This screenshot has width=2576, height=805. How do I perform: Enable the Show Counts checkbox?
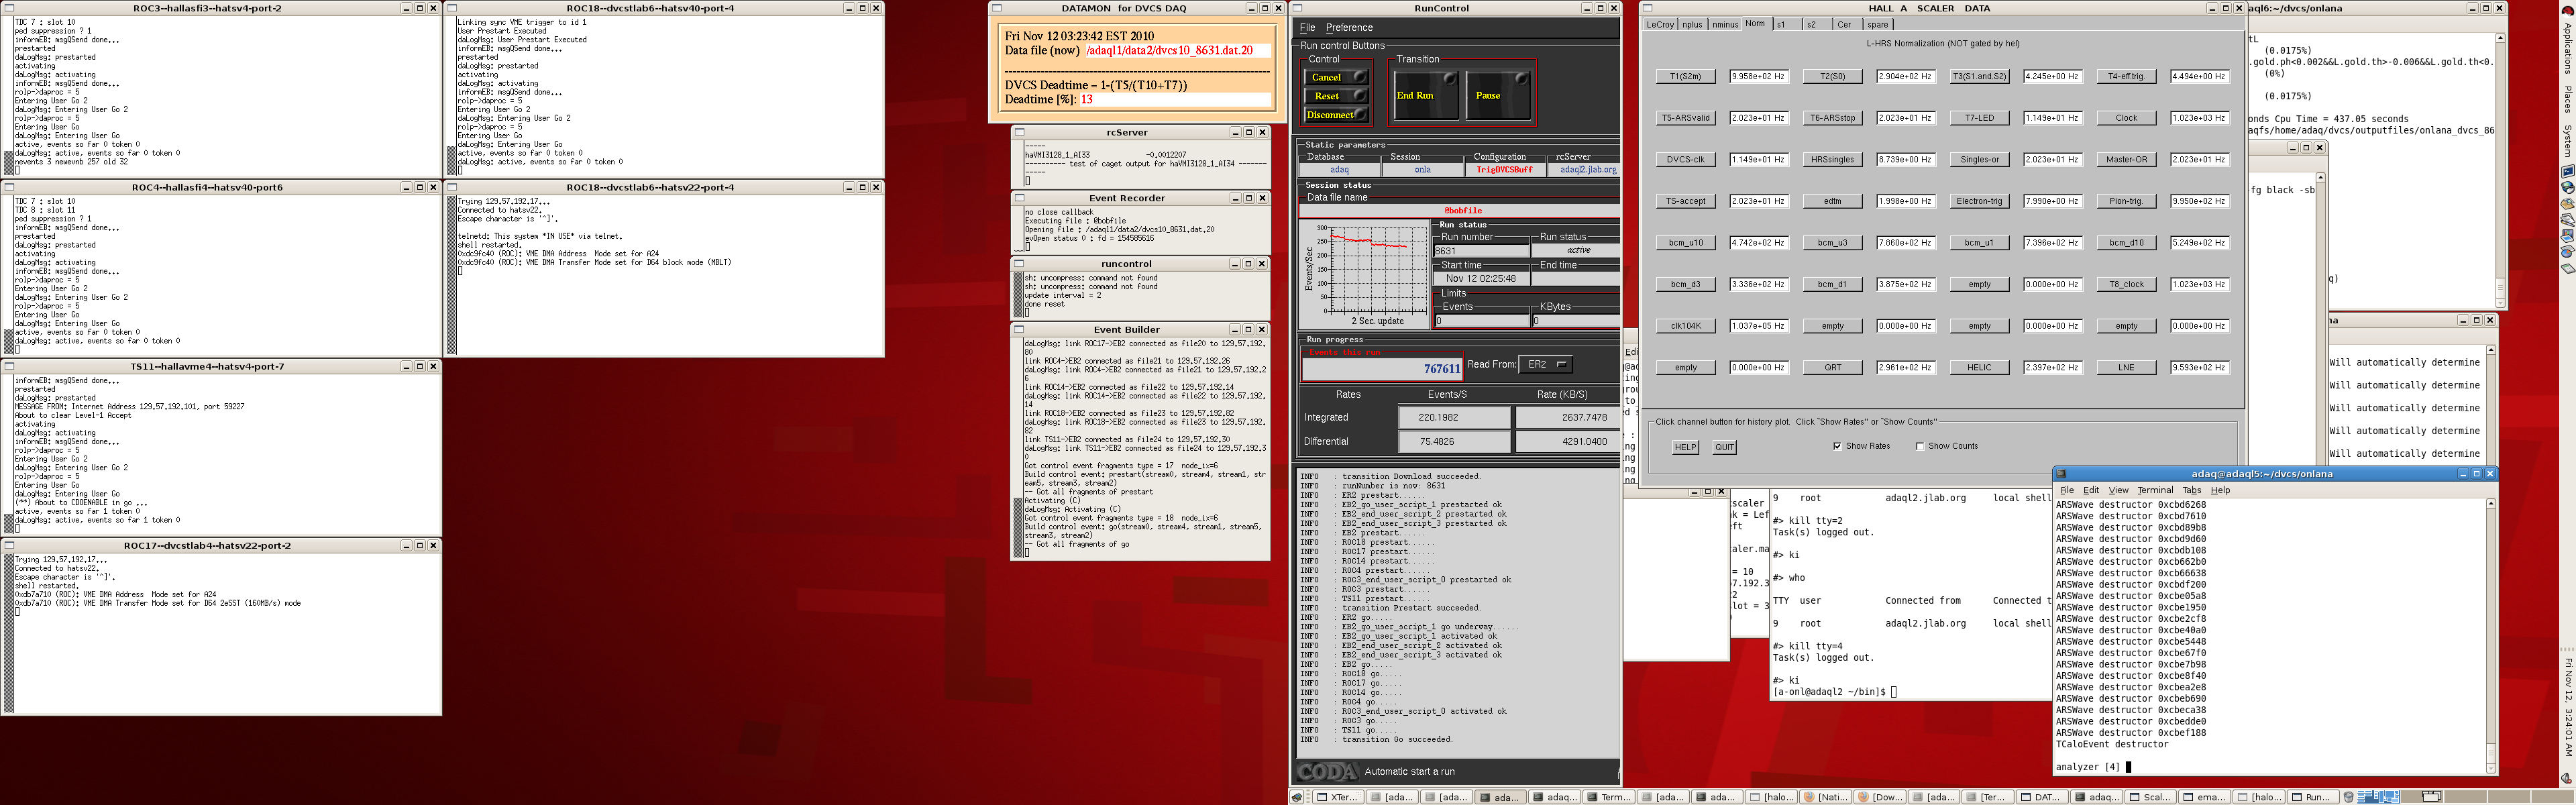click(x=1920, y=446)
